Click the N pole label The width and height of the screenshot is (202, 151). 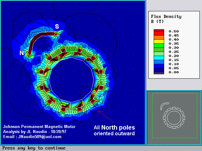pos(21,53)
